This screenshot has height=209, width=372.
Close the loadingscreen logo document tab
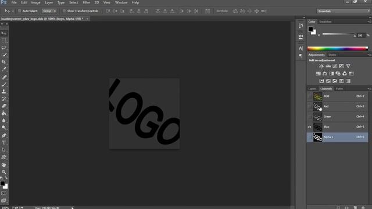87,19
